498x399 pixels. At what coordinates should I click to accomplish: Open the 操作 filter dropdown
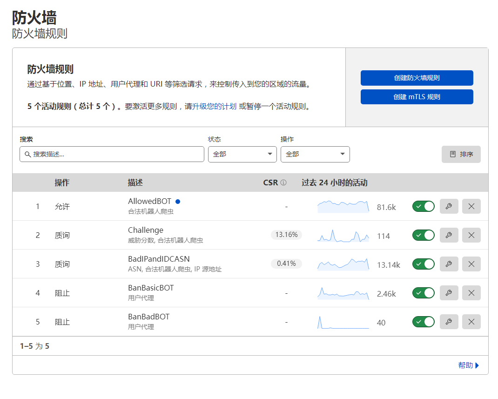[x=315, y=155]
